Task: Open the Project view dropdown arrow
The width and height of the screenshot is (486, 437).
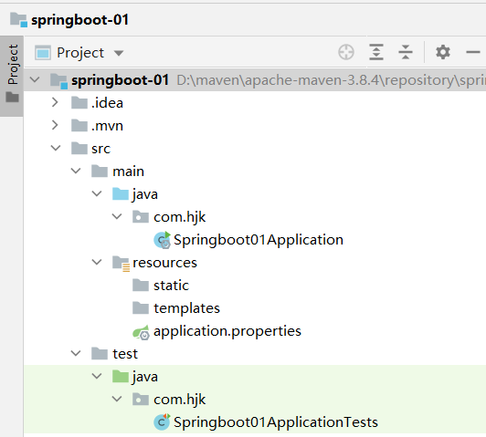Action: 119,53
